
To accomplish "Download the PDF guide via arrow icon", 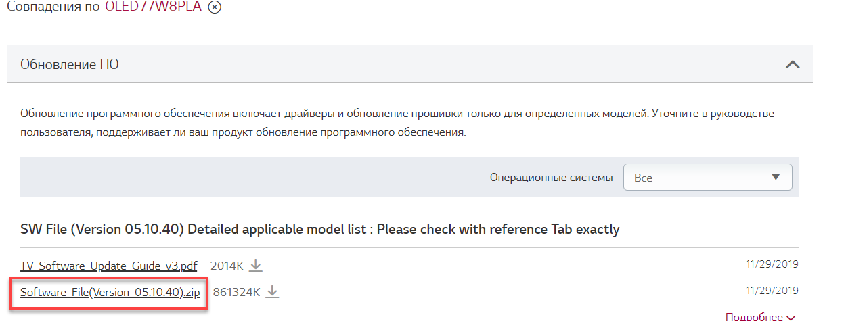I will pyautogui.click(x=255, y=266).
